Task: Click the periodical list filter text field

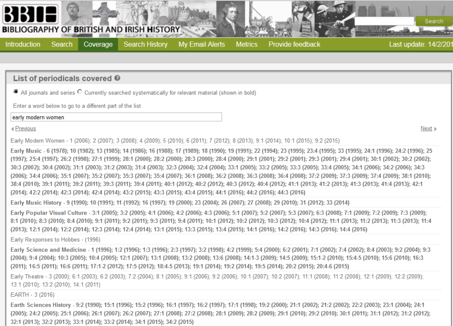Action: (x=116, y=117)
